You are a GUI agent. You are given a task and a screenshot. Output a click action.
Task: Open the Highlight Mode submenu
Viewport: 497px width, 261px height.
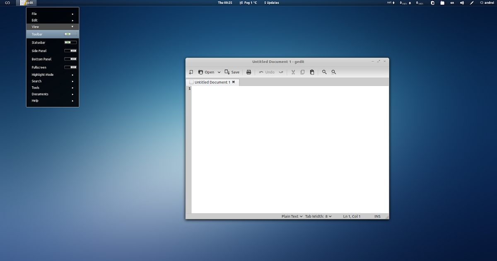(x=41, y=75)
